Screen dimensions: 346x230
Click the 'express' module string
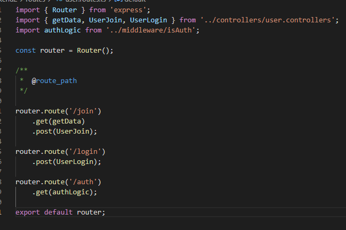(x=128, y=10)
